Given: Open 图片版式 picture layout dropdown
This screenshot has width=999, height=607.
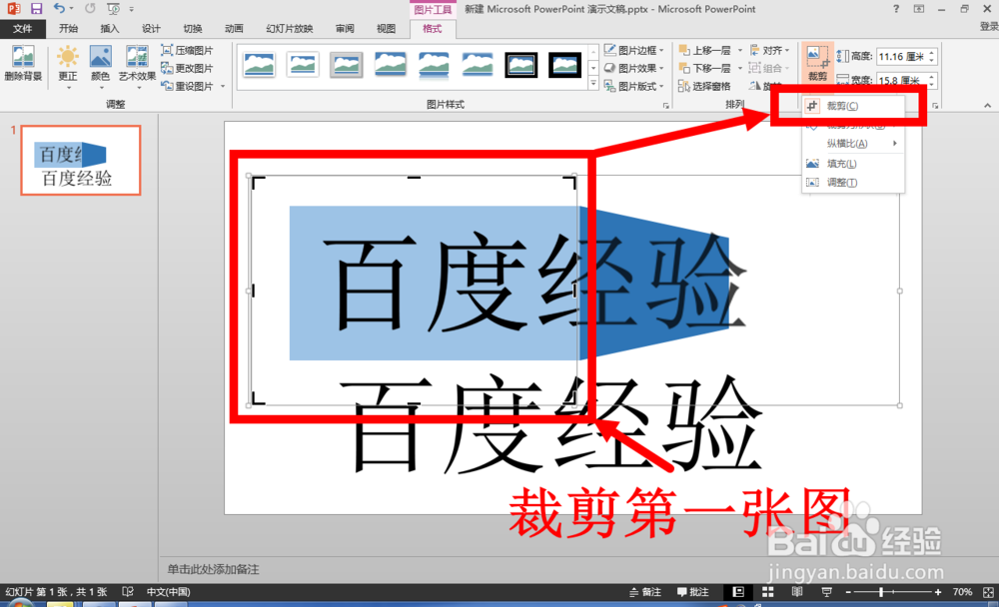Looking at the screenshot, I should point(634,85).
